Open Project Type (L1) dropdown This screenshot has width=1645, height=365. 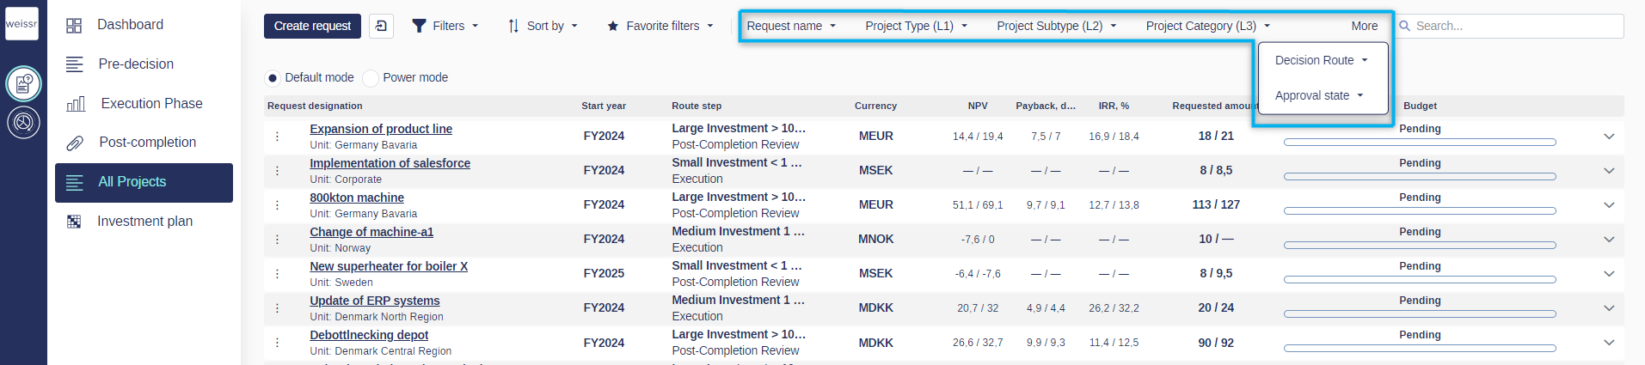tap(916, 26)
